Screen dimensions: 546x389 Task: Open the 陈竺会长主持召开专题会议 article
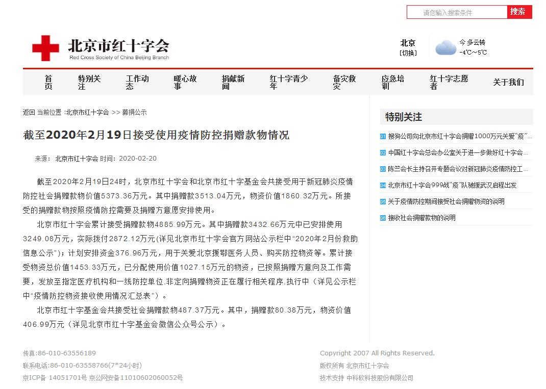click(456, 169)
